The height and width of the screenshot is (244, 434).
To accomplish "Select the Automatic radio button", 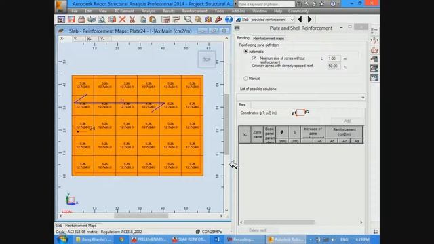I will click(245, 52).
